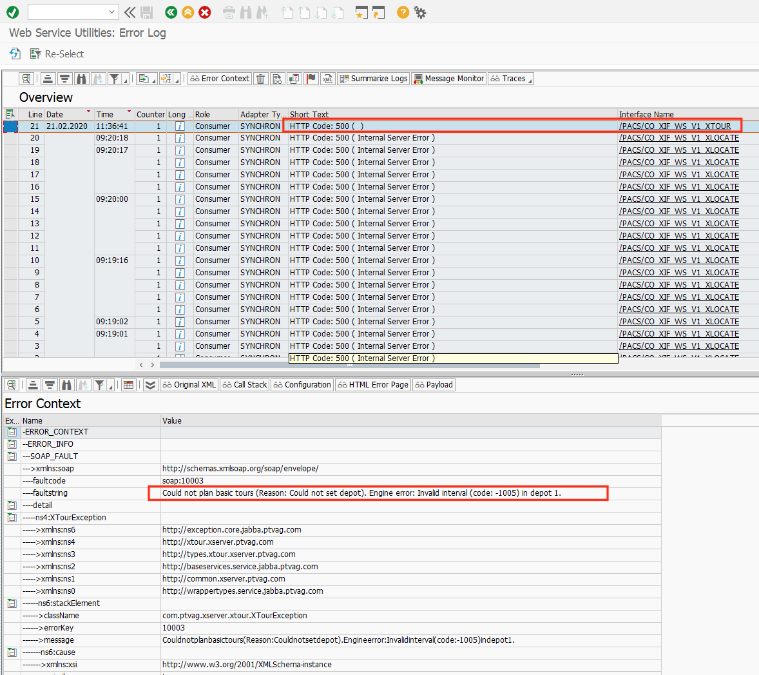The image size is (759, 675).
Task: Collapse the ERROR_CONTEXT node
Action: (x=12, y=432)
